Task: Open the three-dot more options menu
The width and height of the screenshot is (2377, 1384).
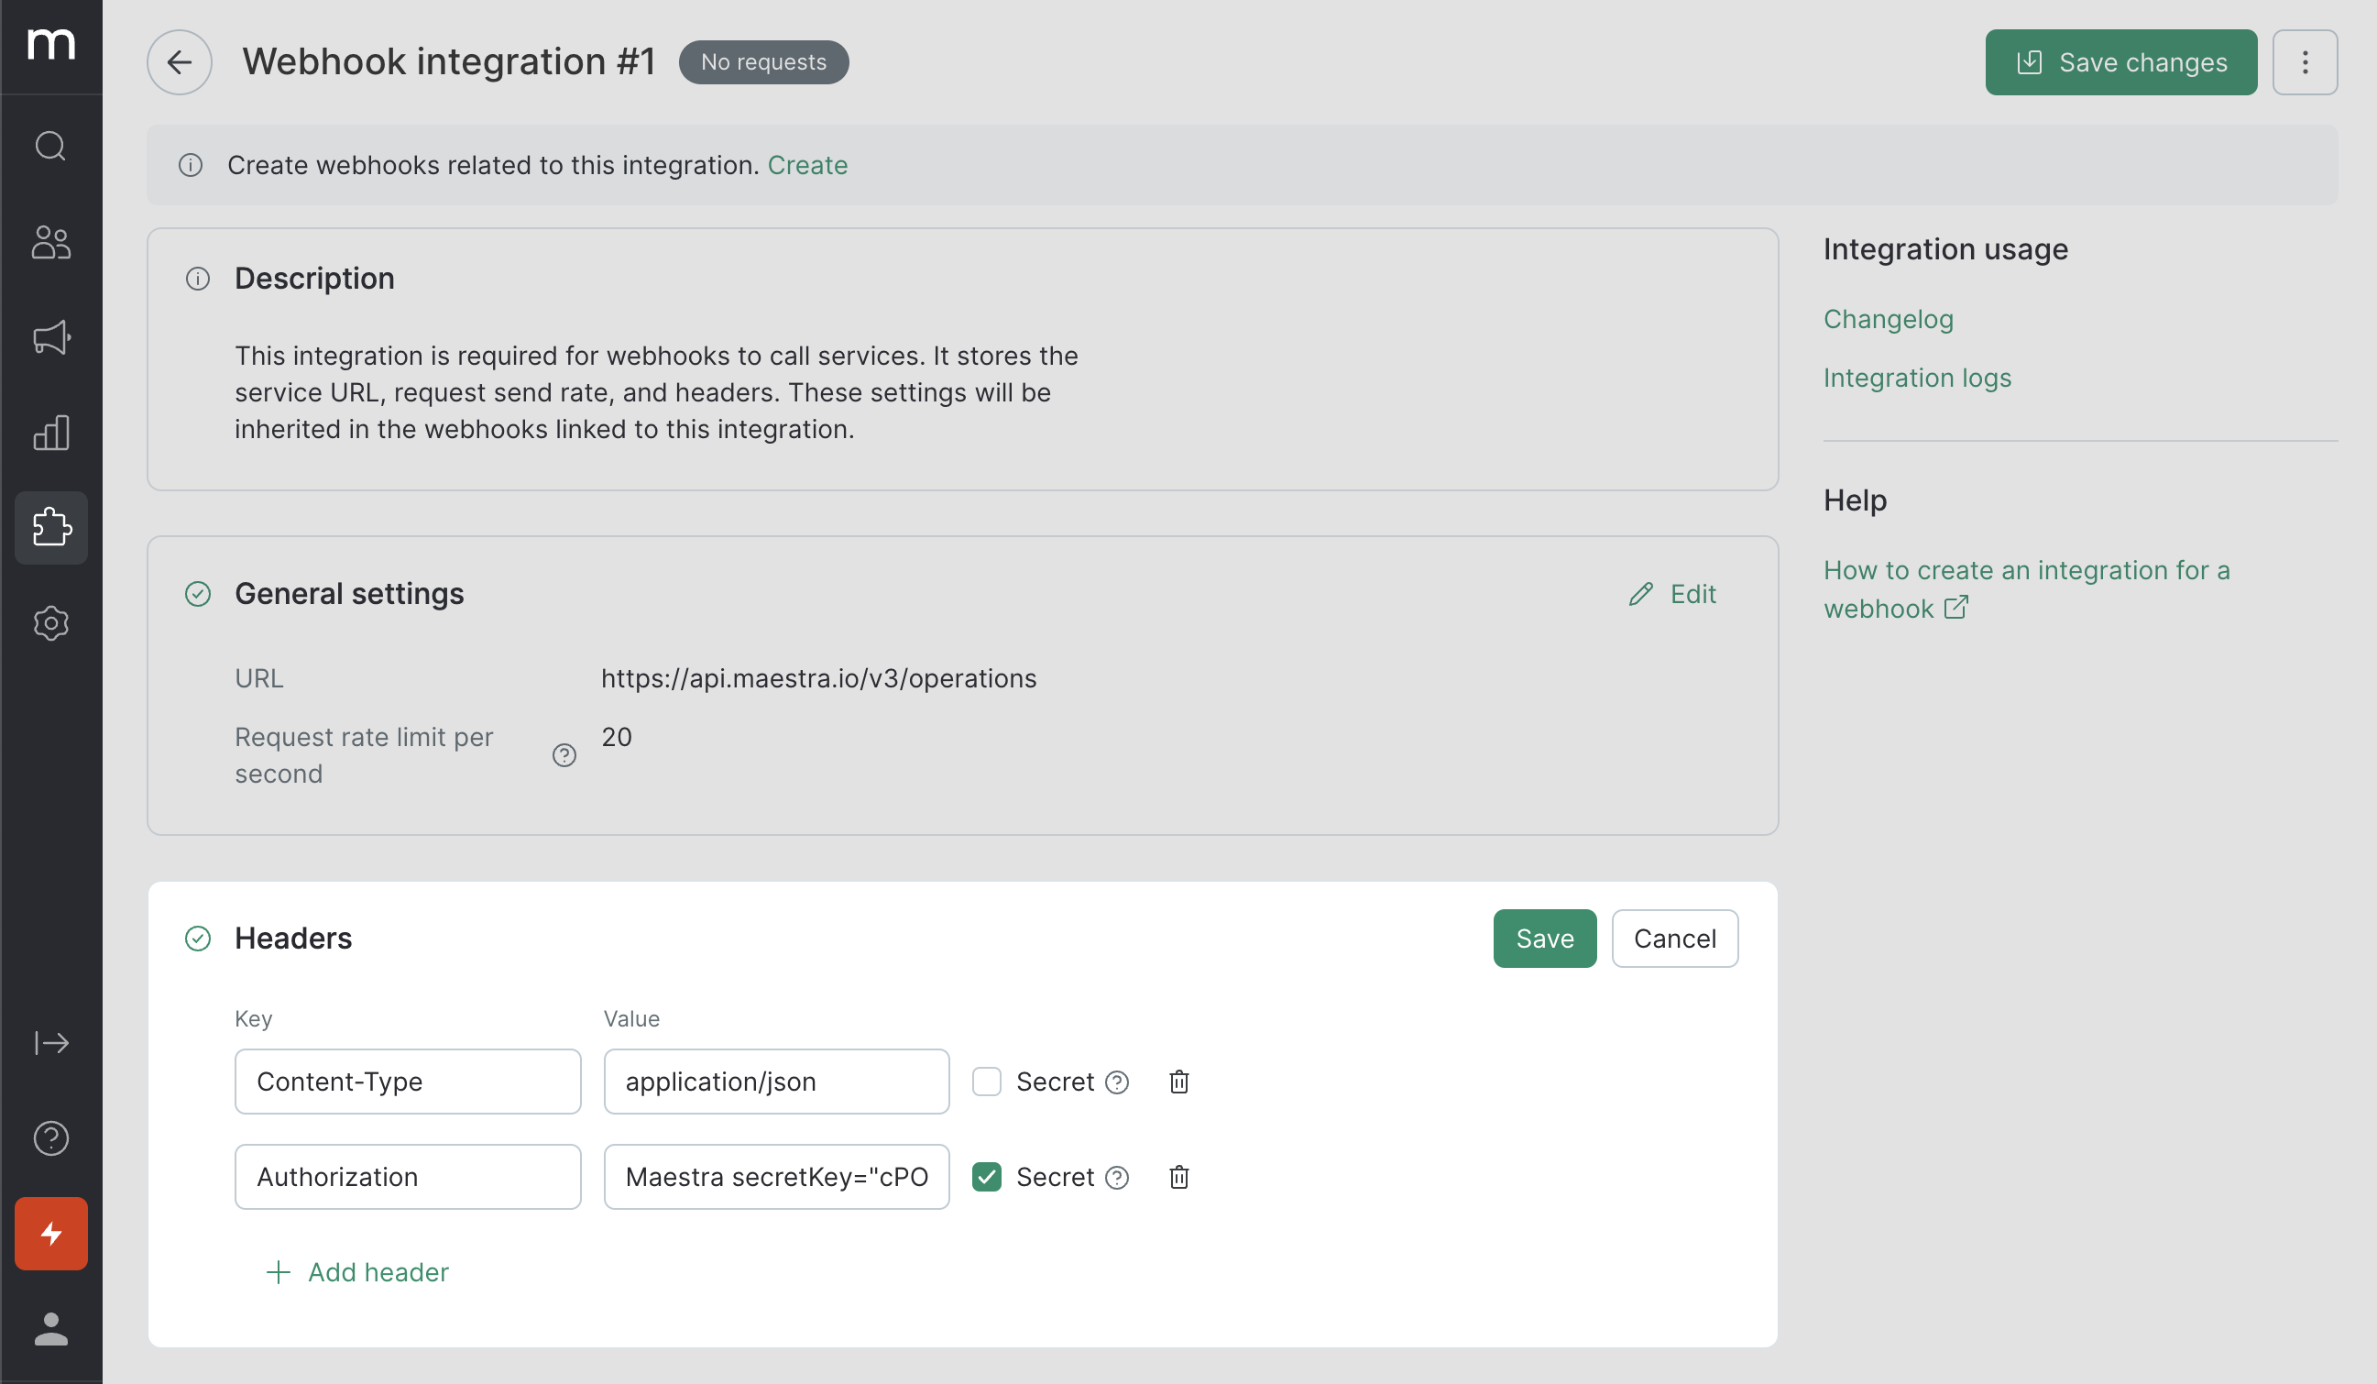Action: [2305, 62]
